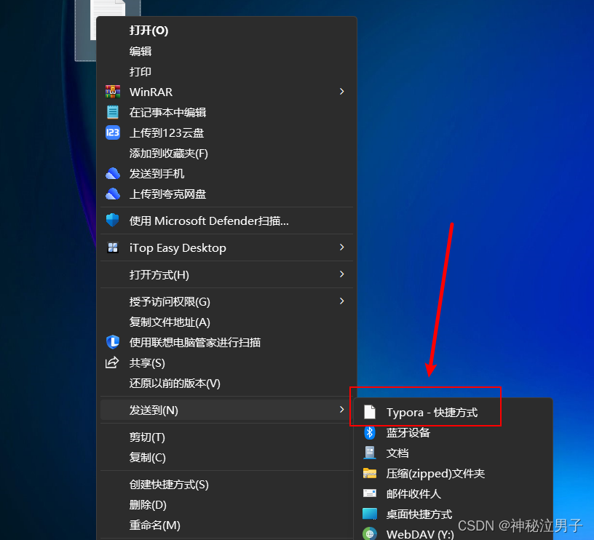Choose 剪切(T) from the menu
The image size is (594, 540).
coord(227,437)
